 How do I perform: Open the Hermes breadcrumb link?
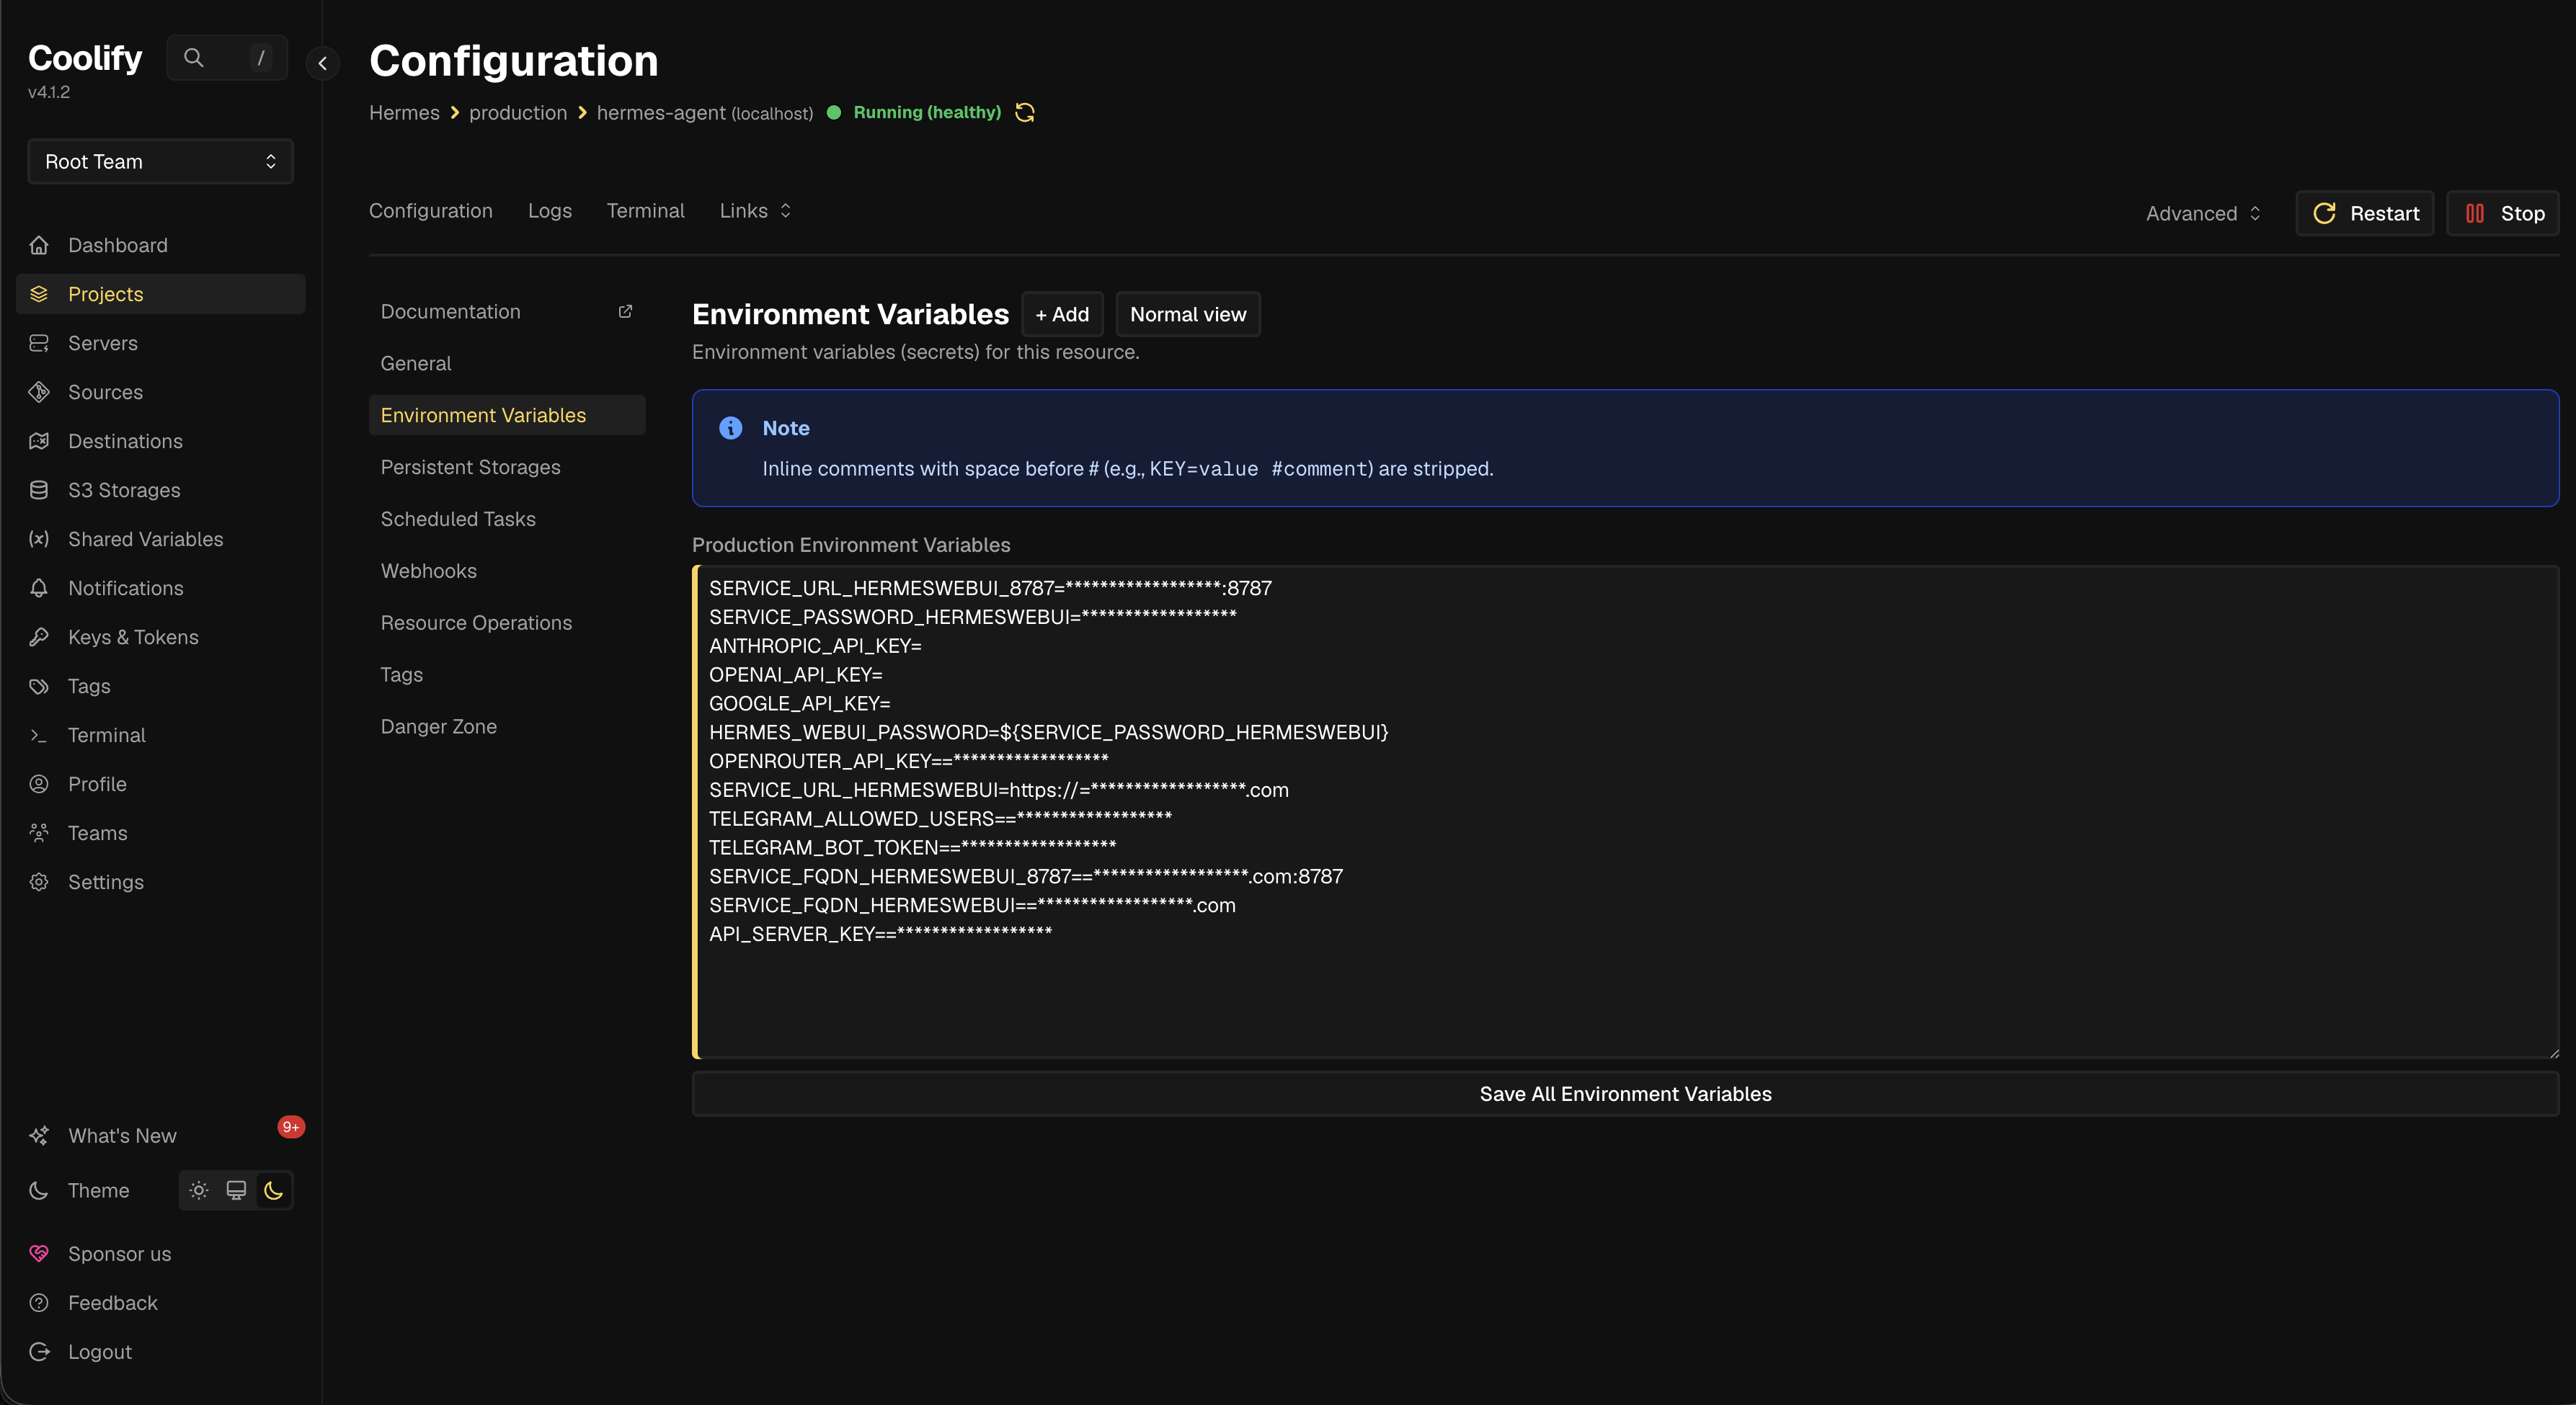point(404,113)
